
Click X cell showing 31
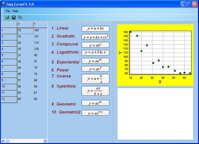(x=25, y=56)
